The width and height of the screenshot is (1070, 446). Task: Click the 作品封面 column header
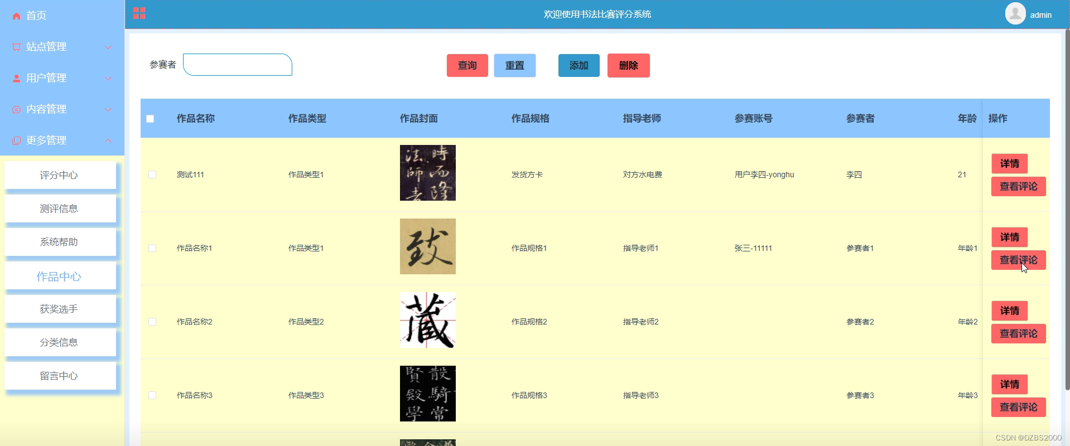(x=419, y=118)
